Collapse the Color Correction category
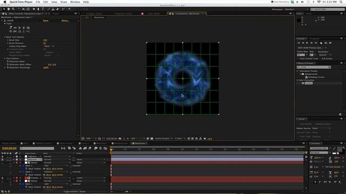 [x=297, y=80]
